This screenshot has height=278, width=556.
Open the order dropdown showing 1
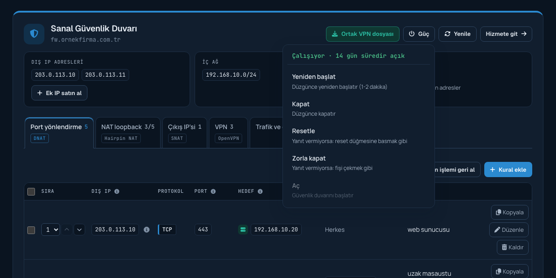pyautogui.click(x=51, y=230)
